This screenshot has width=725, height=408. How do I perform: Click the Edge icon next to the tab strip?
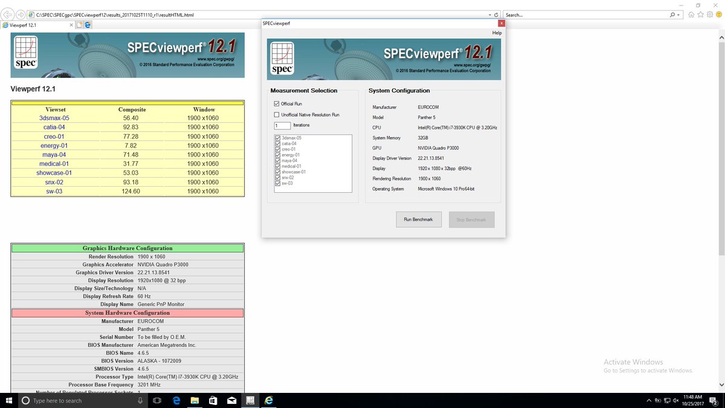[x=88, y=25]
